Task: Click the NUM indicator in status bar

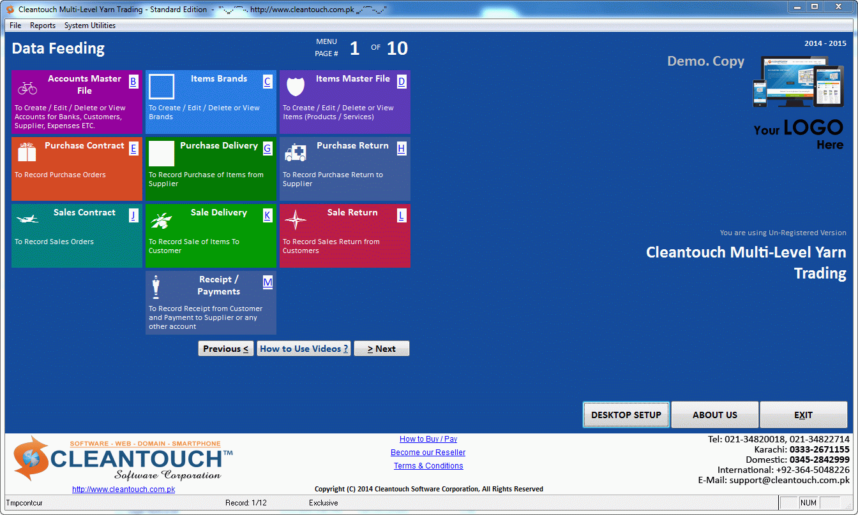Action: (x=808, y=503)
